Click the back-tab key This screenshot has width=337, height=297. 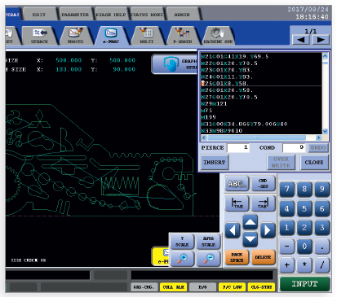pos(237,203)
